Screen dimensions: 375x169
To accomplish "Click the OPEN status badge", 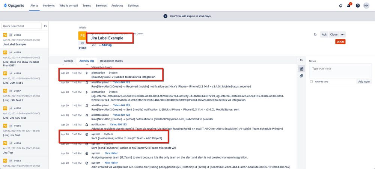I will [x=340, y=42].
